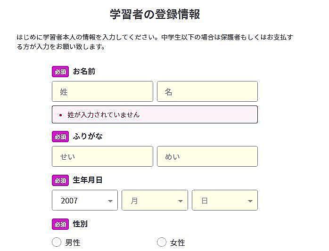Click the 必須 badge next to 生年月日

click(60, 180)
